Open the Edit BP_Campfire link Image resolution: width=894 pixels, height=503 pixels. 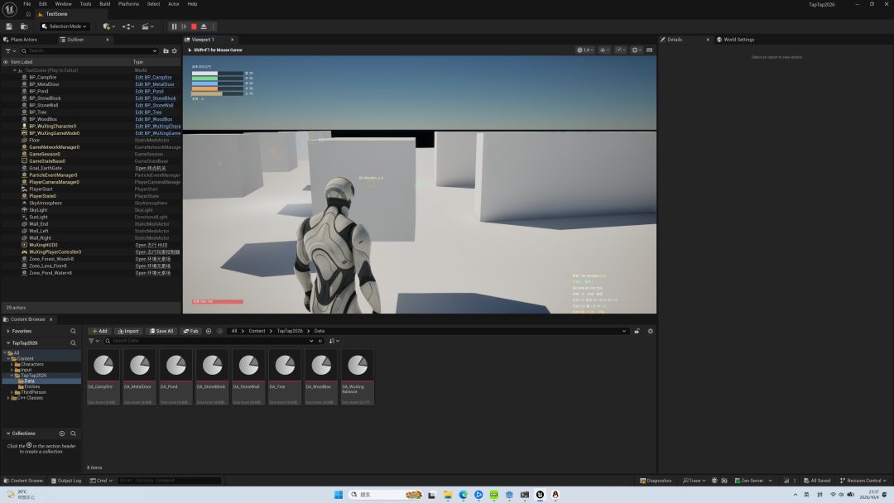153,78
